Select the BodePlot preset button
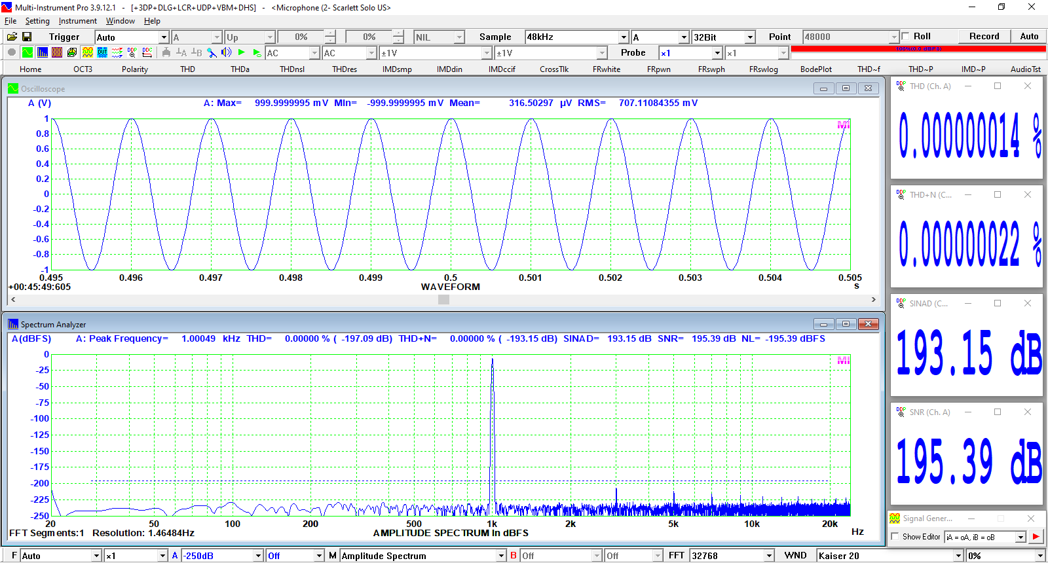The width and height of the screenshot is (1048, 563). click(816, 69)
